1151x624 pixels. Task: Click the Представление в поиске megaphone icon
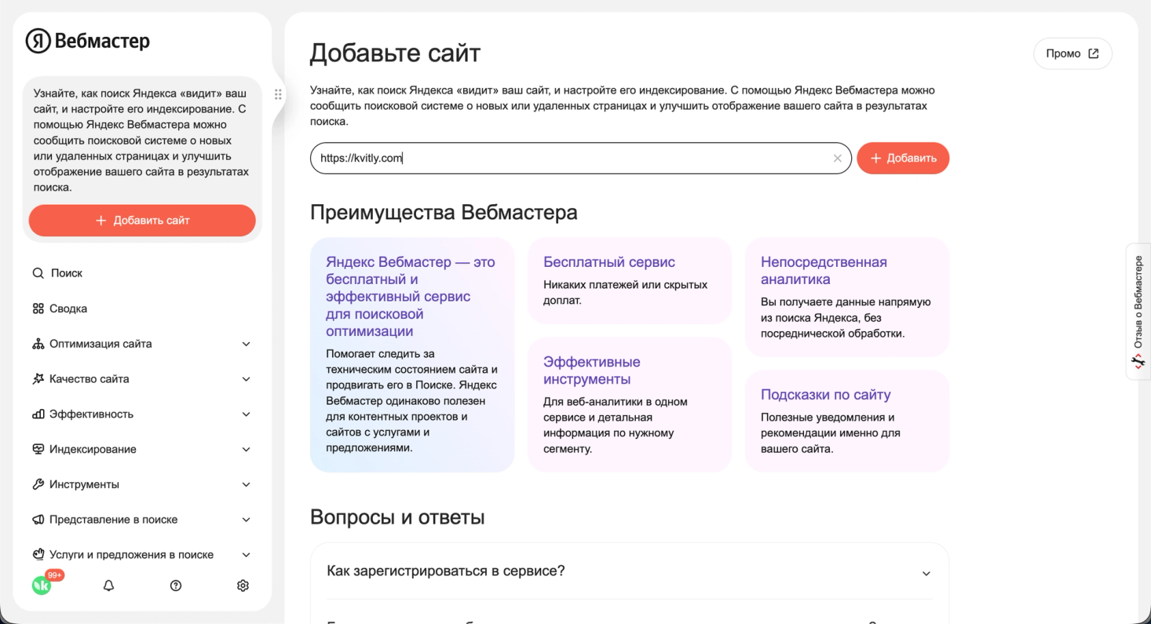[x=38, y=520]
